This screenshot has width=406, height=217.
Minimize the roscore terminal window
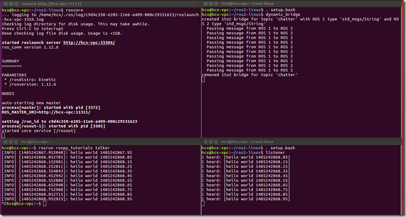(11, 3)
